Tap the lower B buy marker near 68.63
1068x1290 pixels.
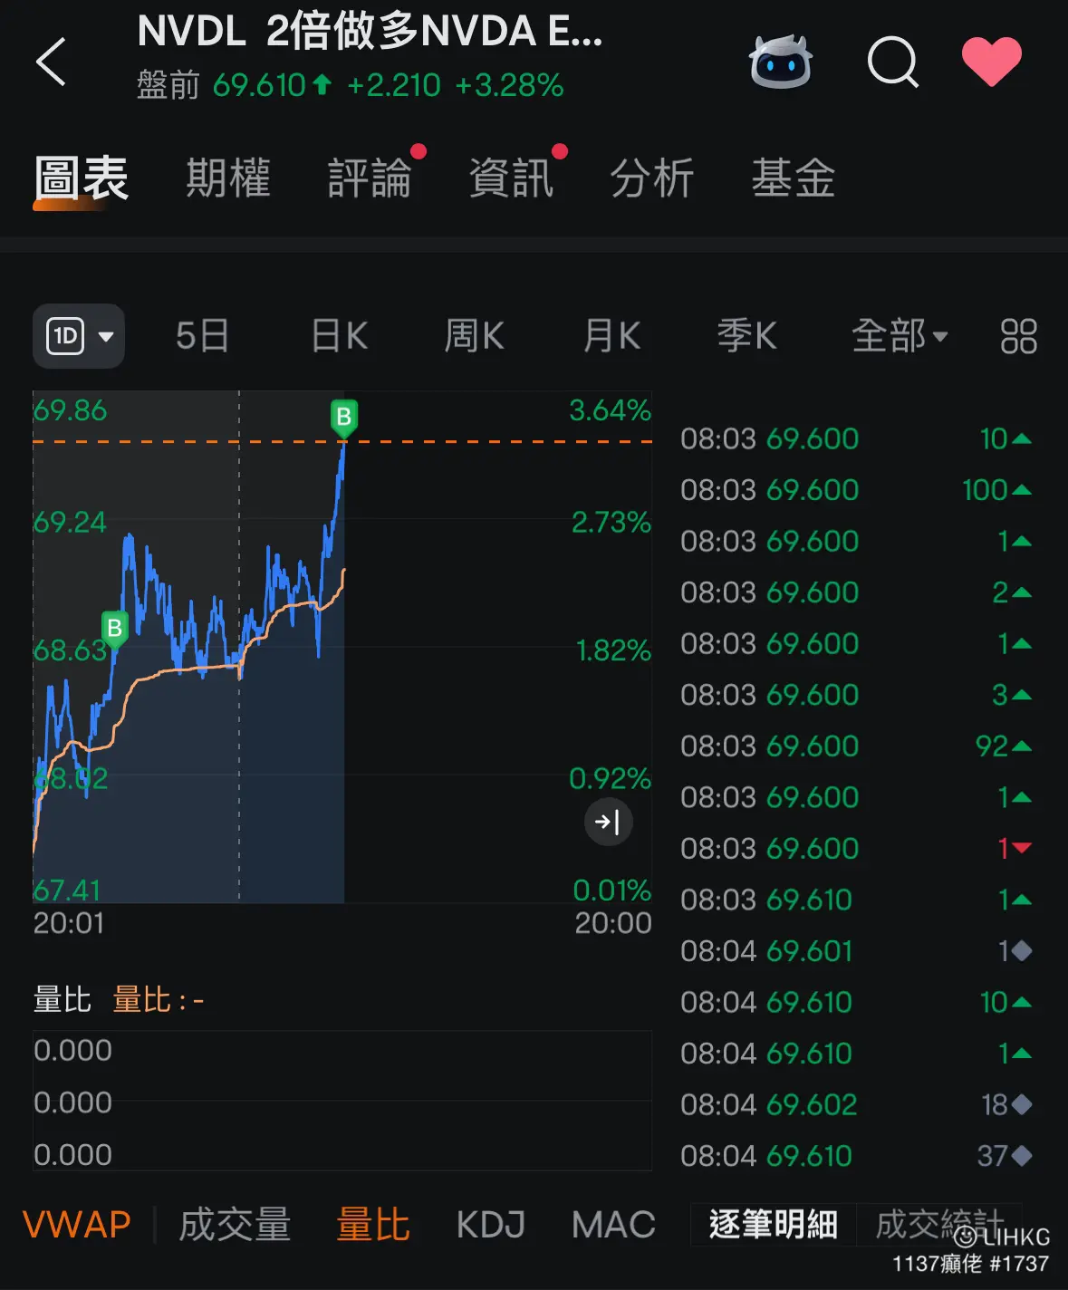coord(114,629)
